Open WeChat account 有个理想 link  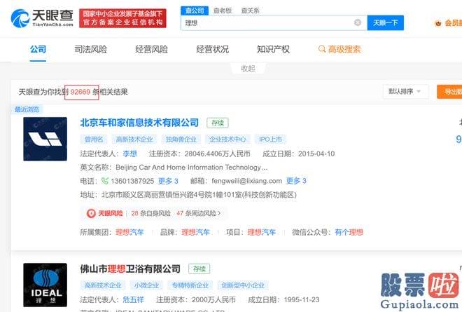click(x=349, y=232)
